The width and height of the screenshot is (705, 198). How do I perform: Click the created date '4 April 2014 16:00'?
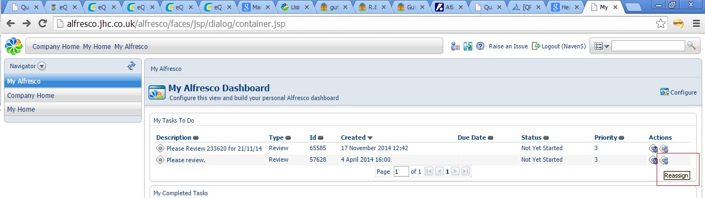point(365,159)
